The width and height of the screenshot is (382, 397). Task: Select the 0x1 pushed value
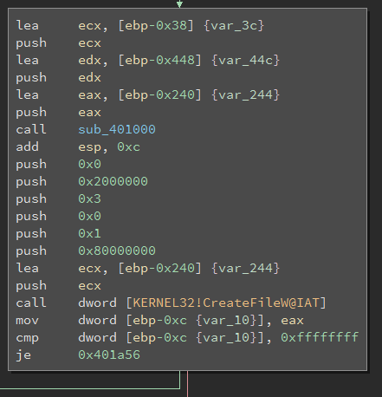pyautogui.click(x=89, y=234)
